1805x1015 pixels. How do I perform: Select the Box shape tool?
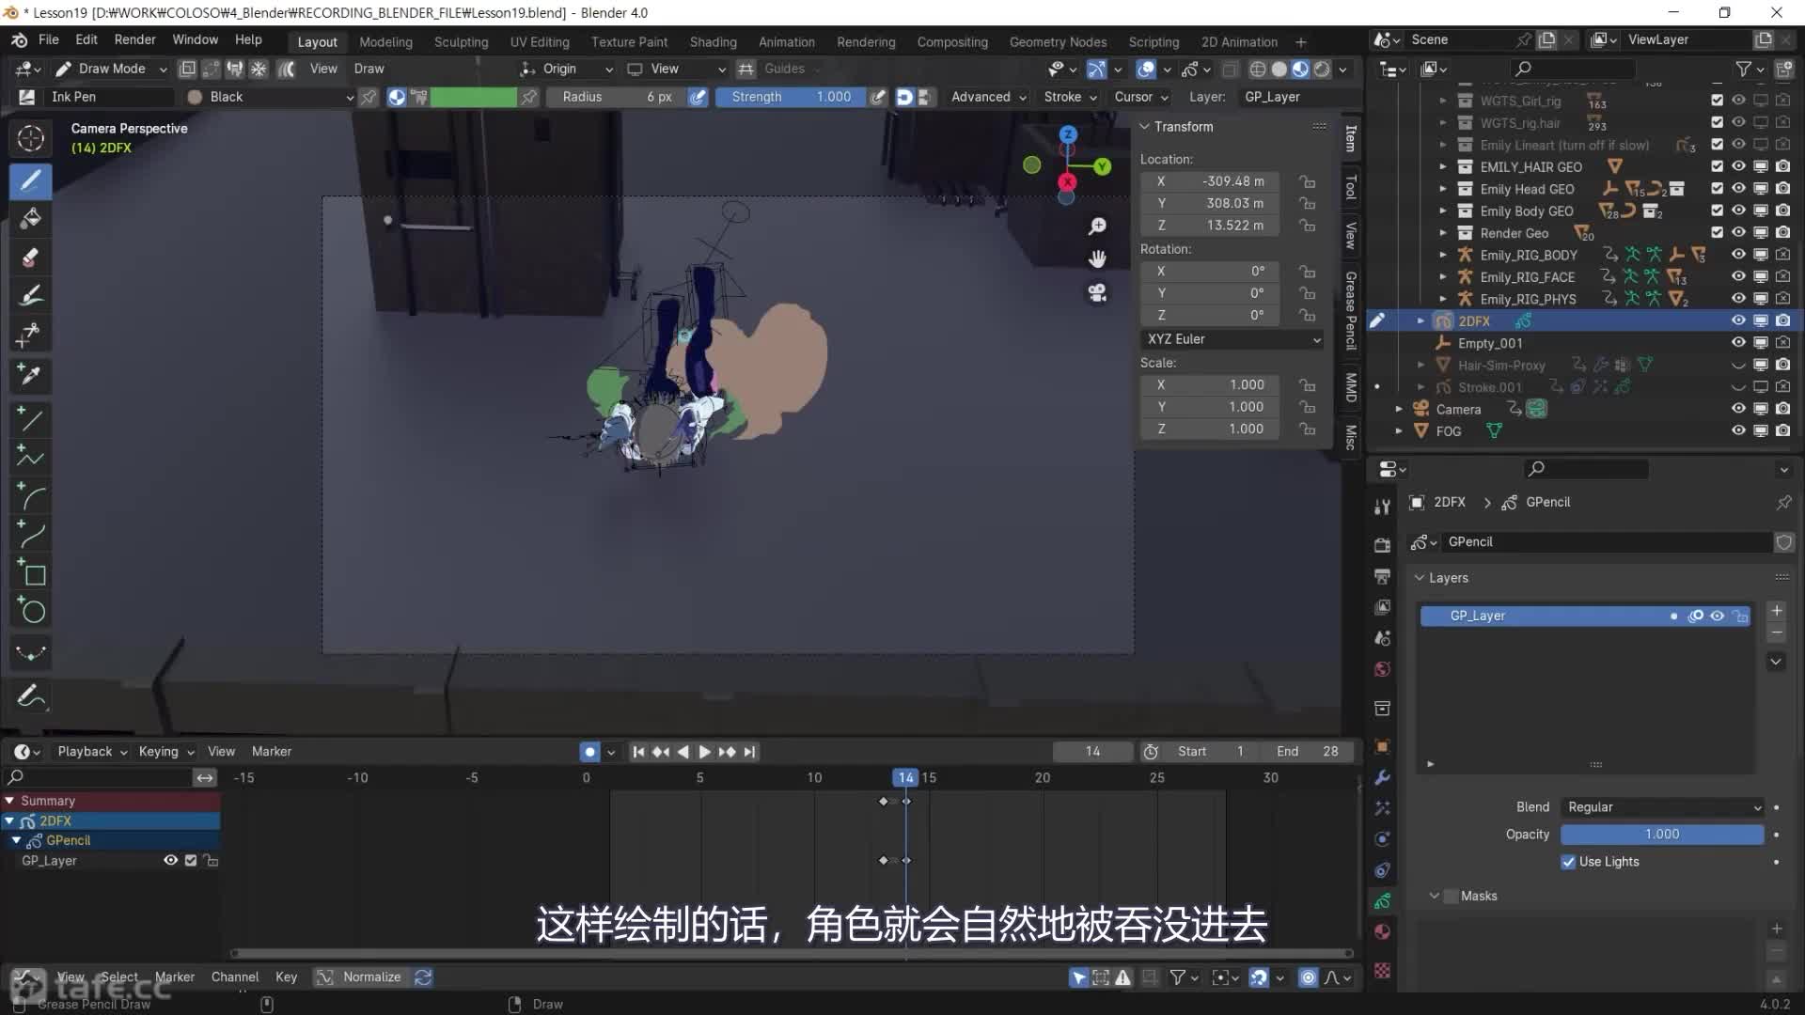pos(33,573)
